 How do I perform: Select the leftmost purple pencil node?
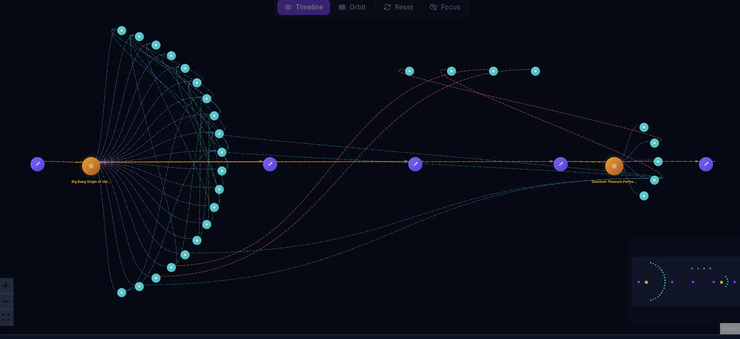[x=37, y=164]
